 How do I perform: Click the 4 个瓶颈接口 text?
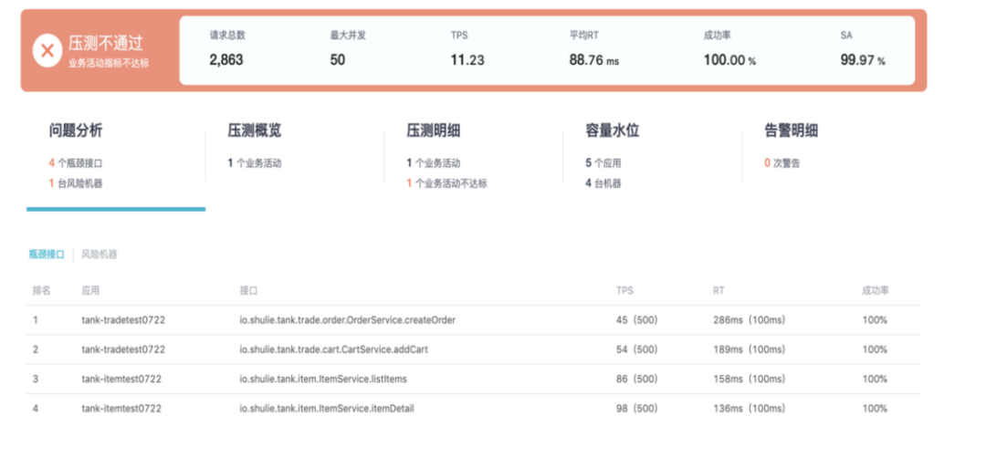pos(76,163)
